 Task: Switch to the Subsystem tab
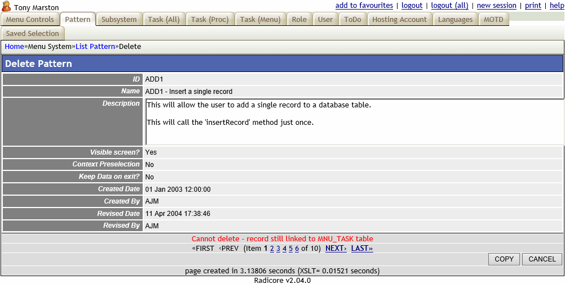tap(119, 20)
